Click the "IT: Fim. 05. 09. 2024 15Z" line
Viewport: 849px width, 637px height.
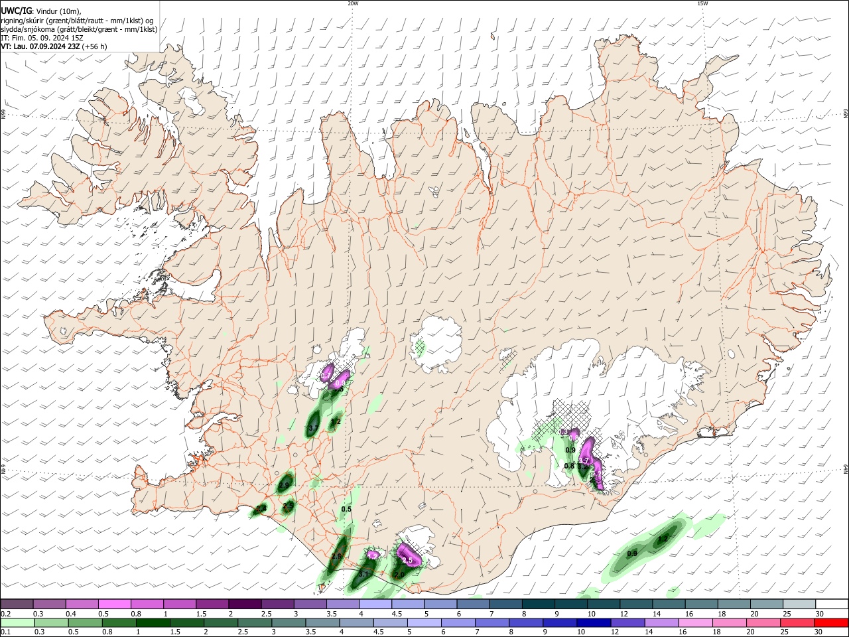click(x=42, y=38)
